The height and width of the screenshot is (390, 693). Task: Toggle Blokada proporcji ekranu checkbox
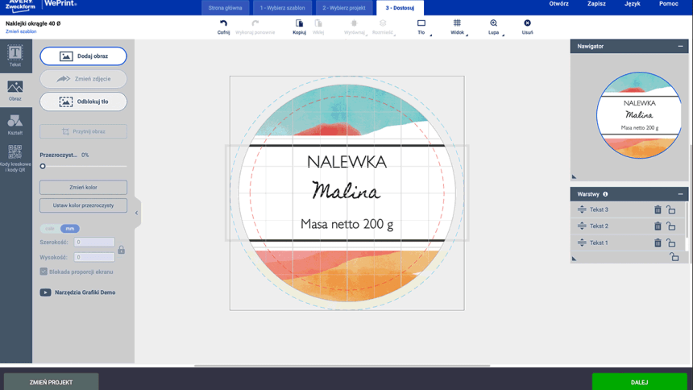[x=44, y=272]
